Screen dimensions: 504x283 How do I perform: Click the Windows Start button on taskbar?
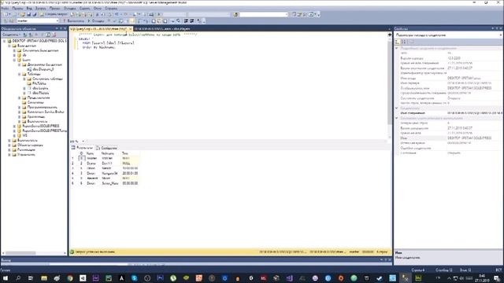6,277
